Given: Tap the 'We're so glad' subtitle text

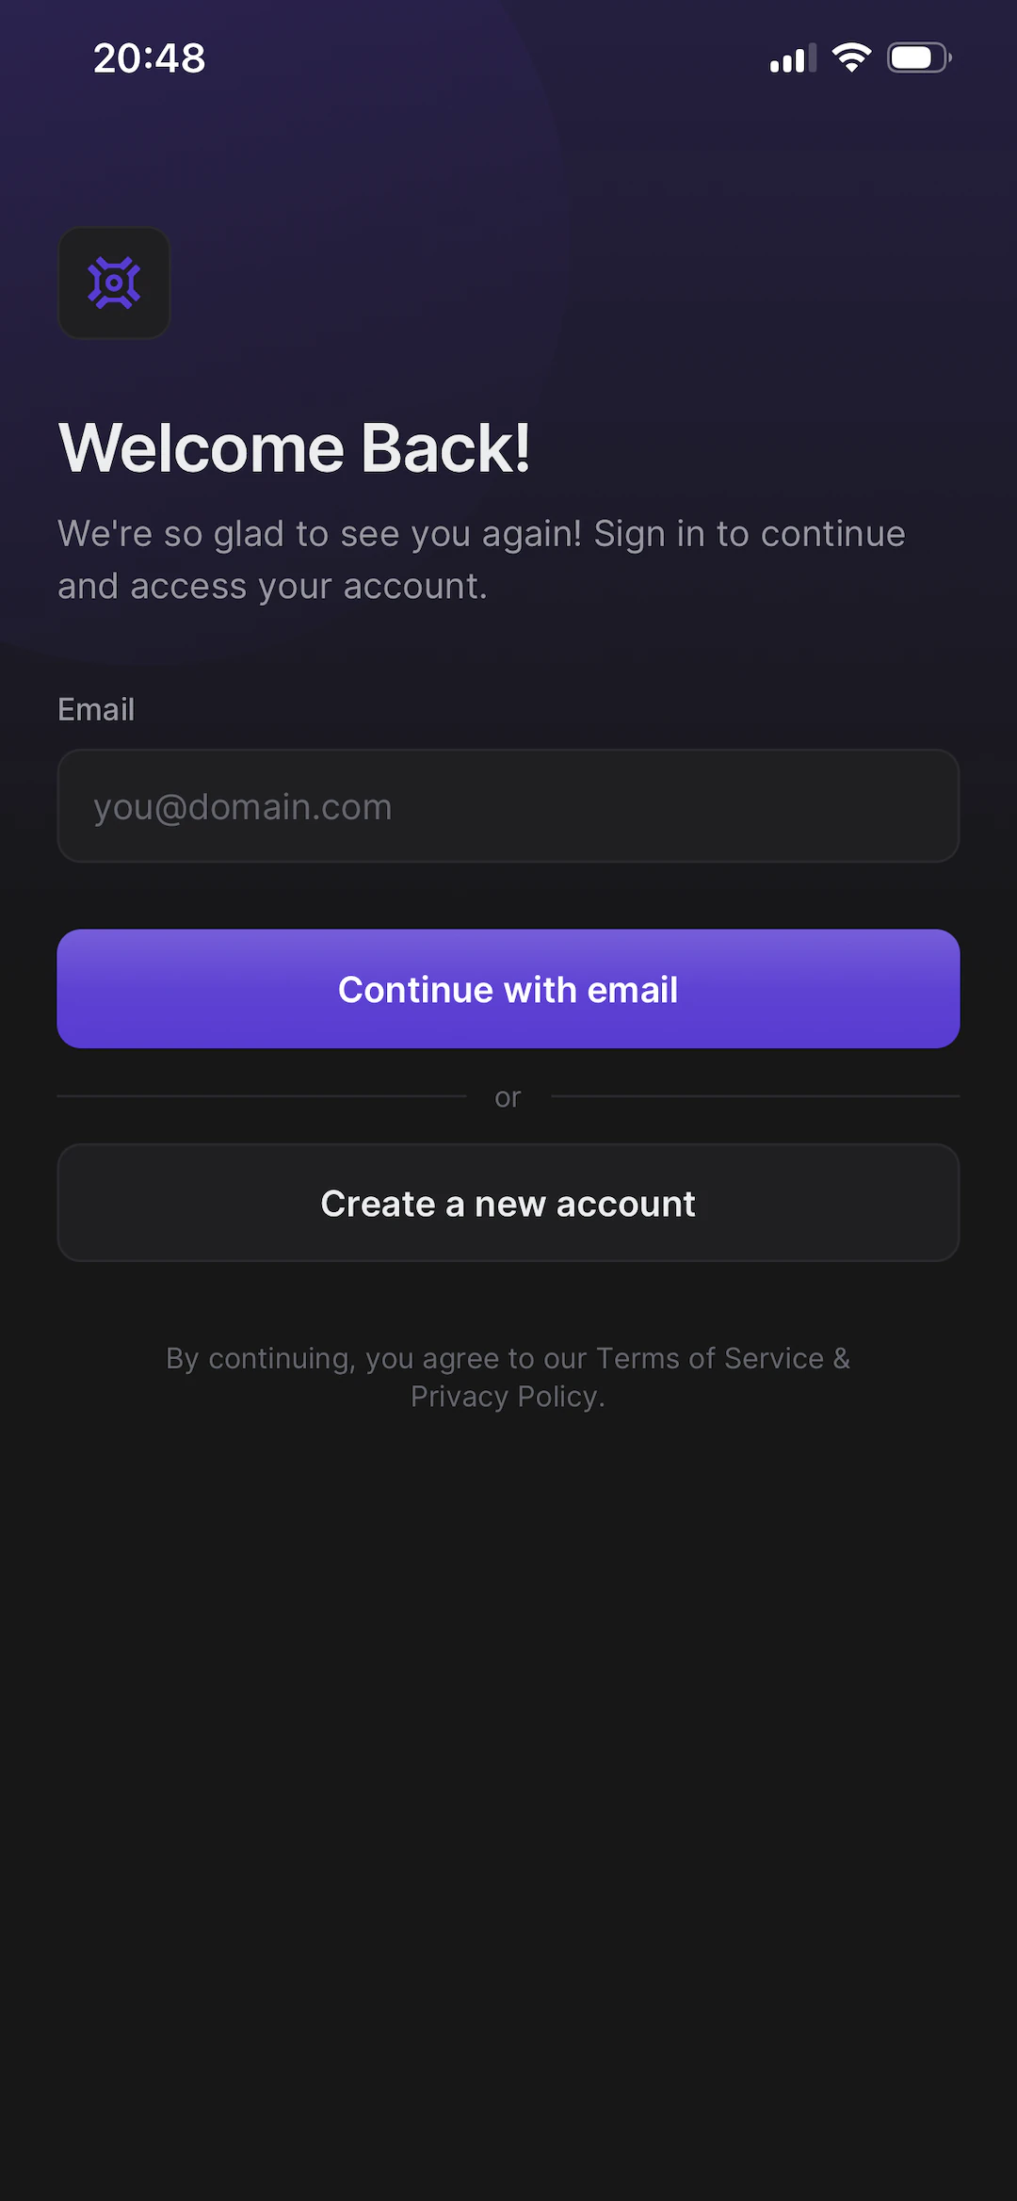Looking at the screenshot, I should tap(481, 559).
